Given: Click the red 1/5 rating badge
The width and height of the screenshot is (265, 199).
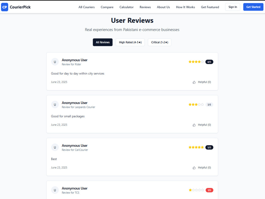Looking at the screenshot, I should pos(209,190).
